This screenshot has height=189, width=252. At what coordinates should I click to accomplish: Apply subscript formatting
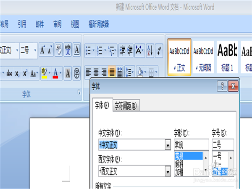pos(17,73)
